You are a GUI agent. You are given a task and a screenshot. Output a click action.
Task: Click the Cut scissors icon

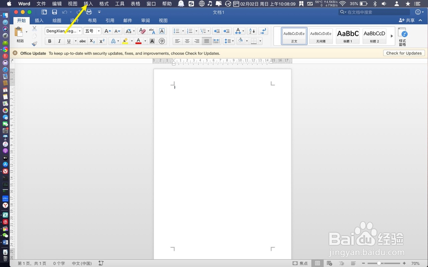coord(34,28)
